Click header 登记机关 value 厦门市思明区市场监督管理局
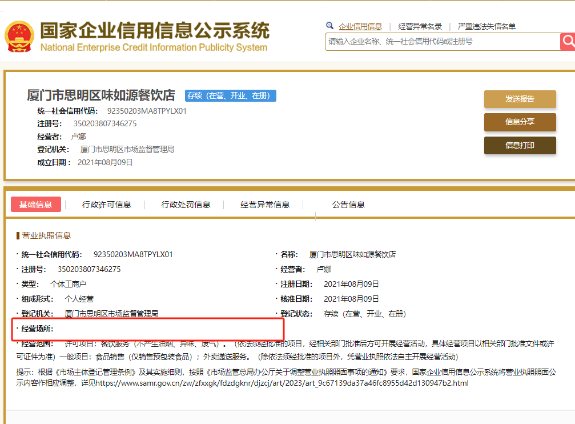The width and height of the screenshot is (575, 424). click(x=127, y=149)
